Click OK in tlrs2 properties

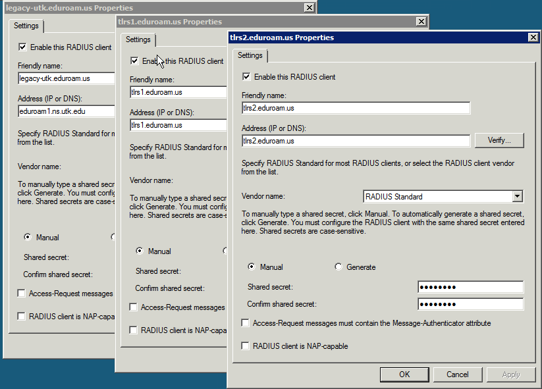[x=404, y=375]
